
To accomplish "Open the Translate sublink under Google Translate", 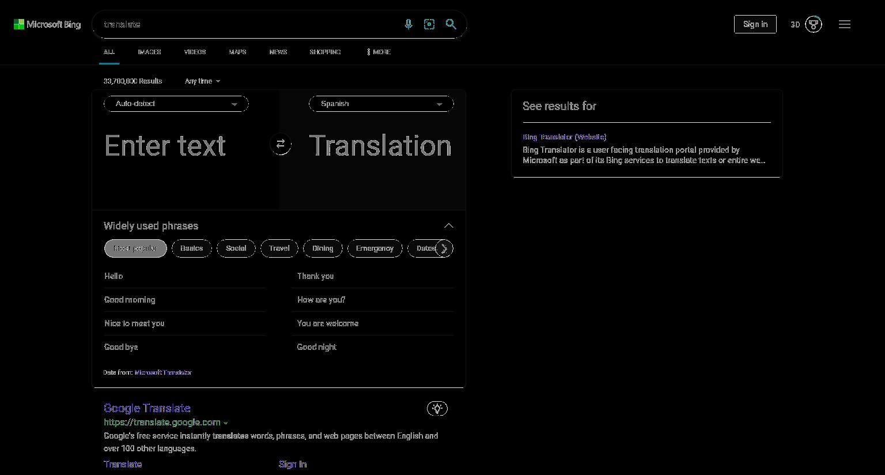I will (123, 464).
